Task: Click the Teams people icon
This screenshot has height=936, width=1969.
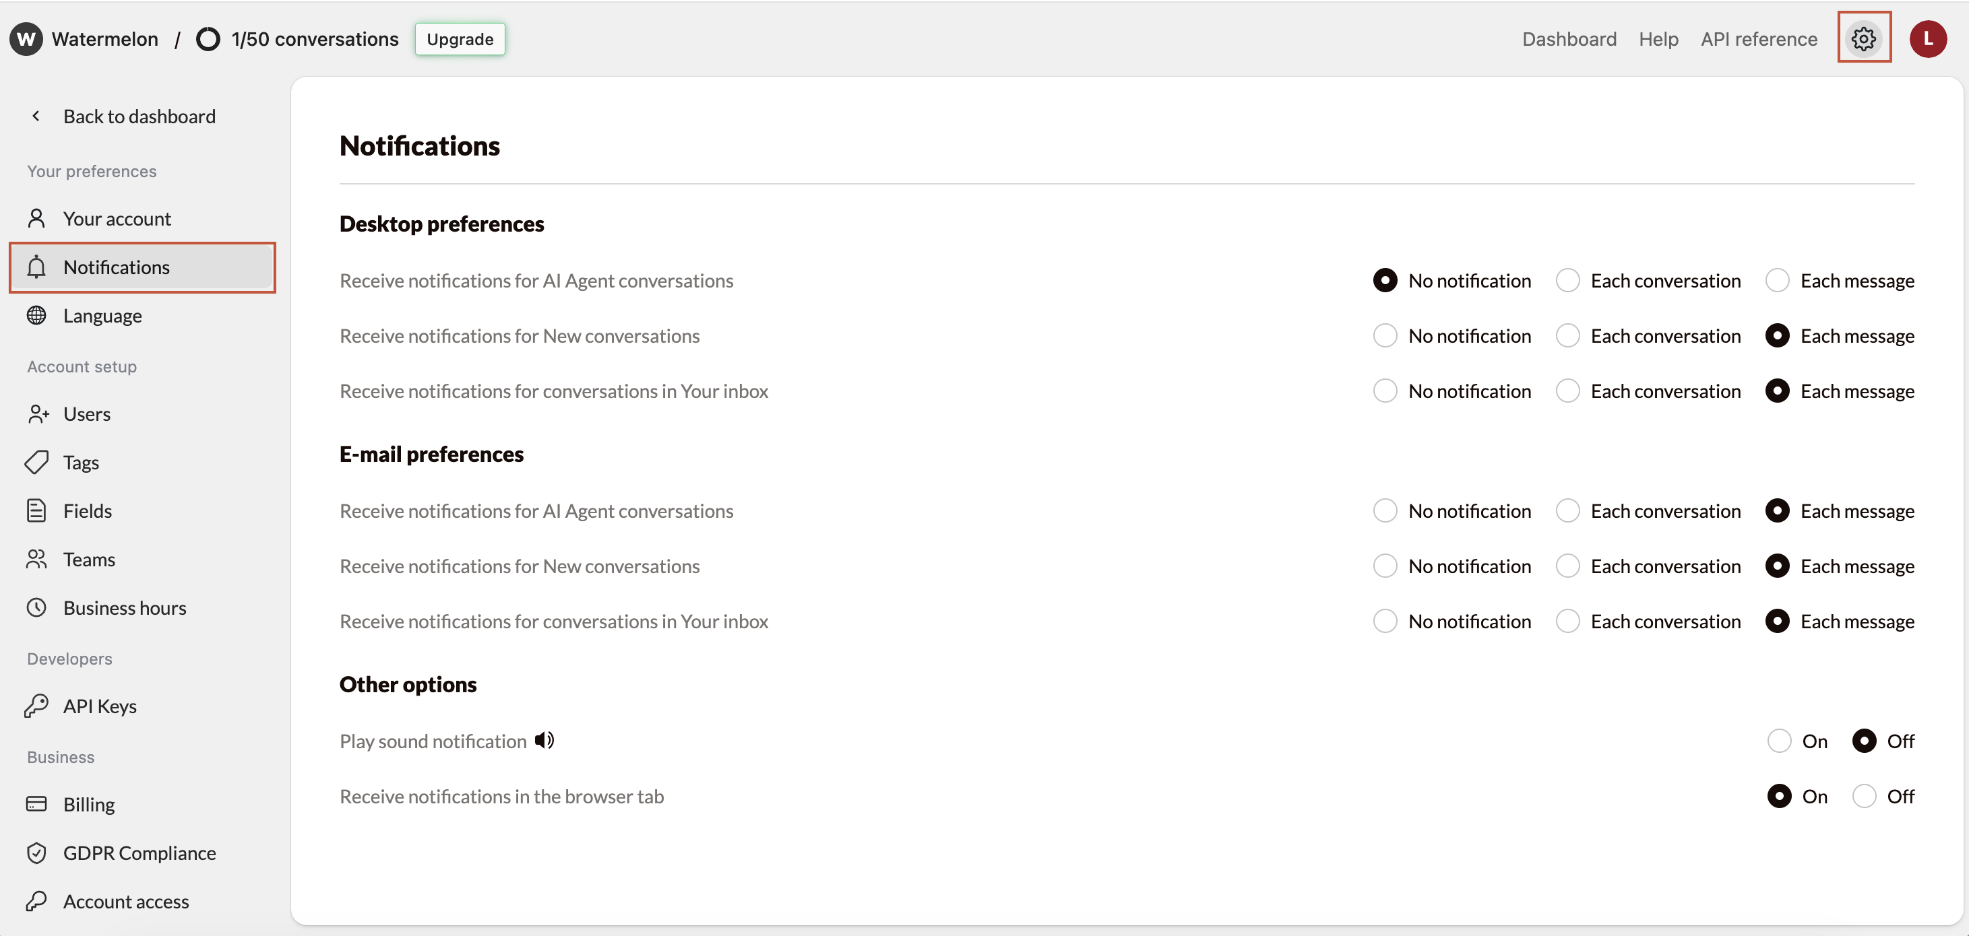Action: [36, 558]
